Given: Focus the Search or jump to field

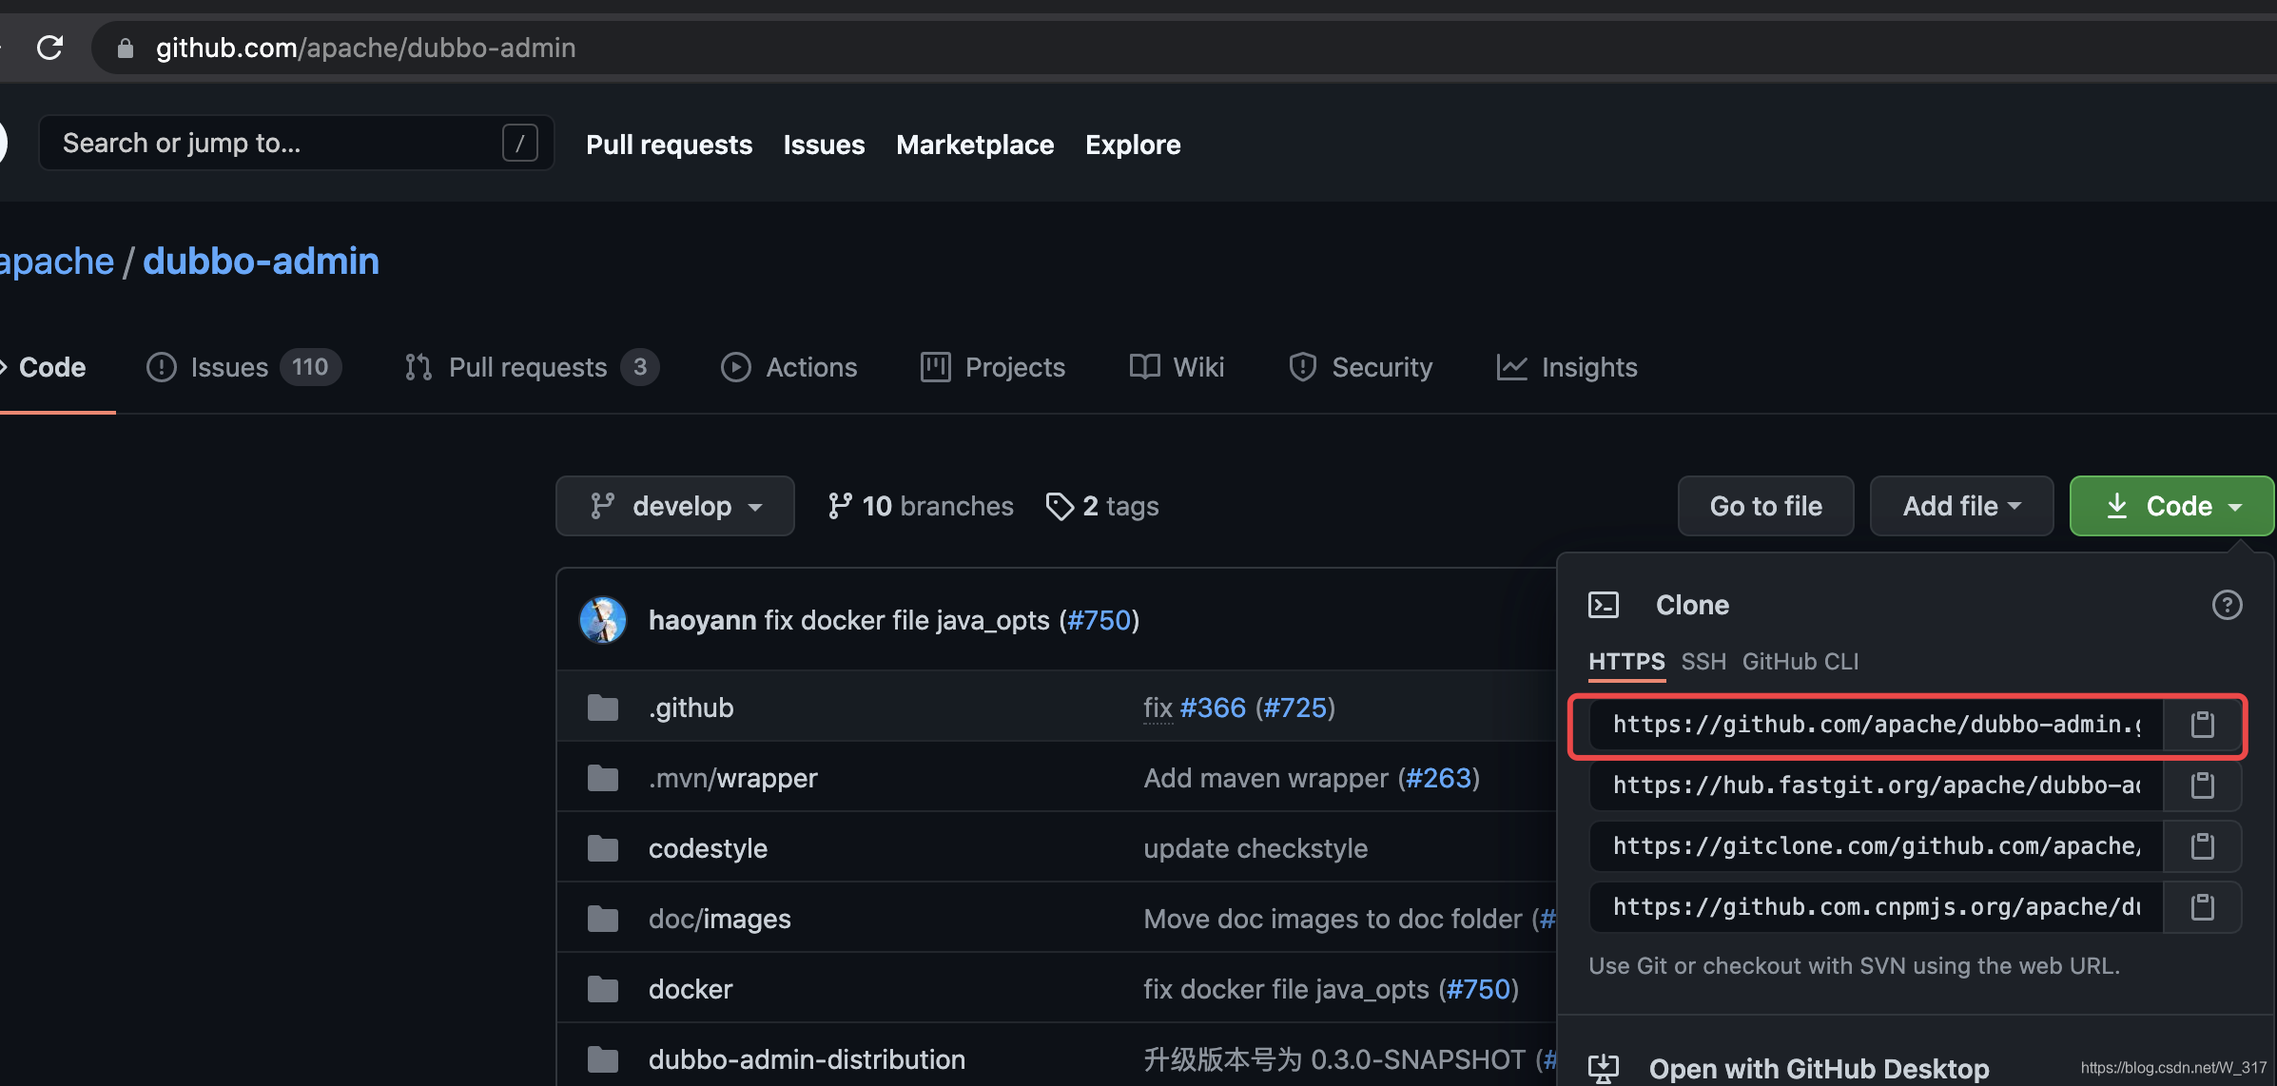Looking at the screenshot, I should pos(276,143).
